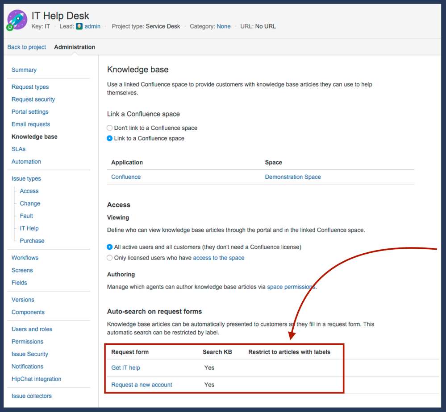Open Workflows in sidebar
This screenshot has width=446, height=412.
25,258
